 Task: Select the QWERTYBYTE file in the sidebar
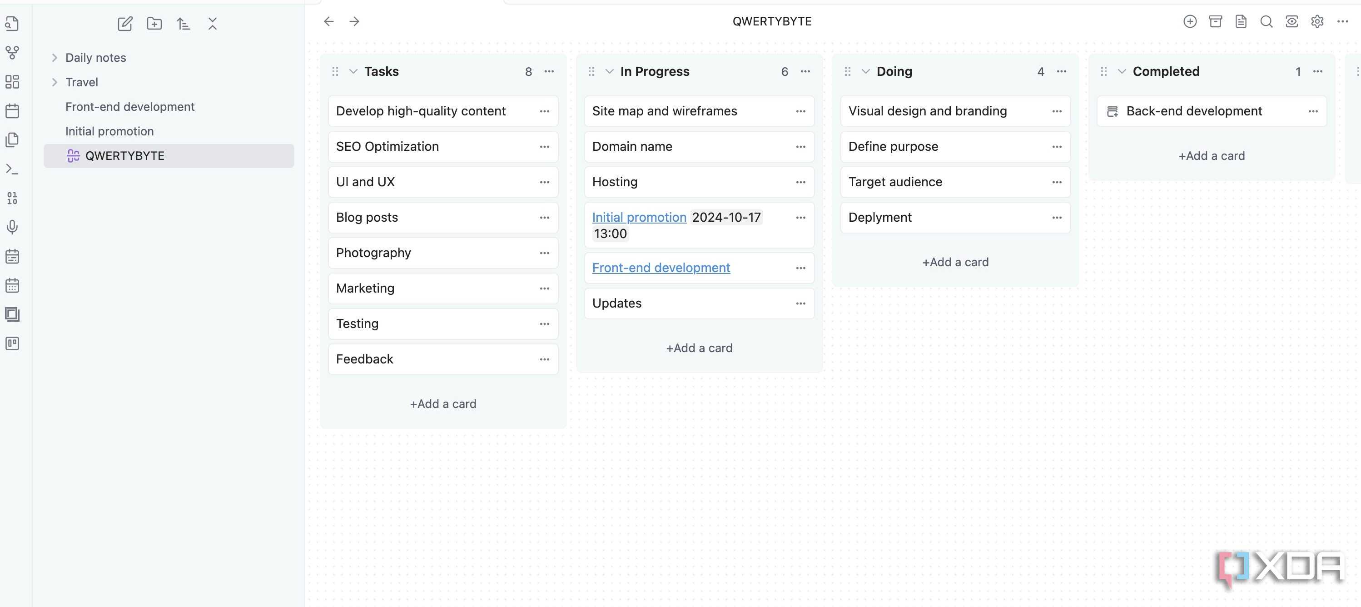point(169,156)
